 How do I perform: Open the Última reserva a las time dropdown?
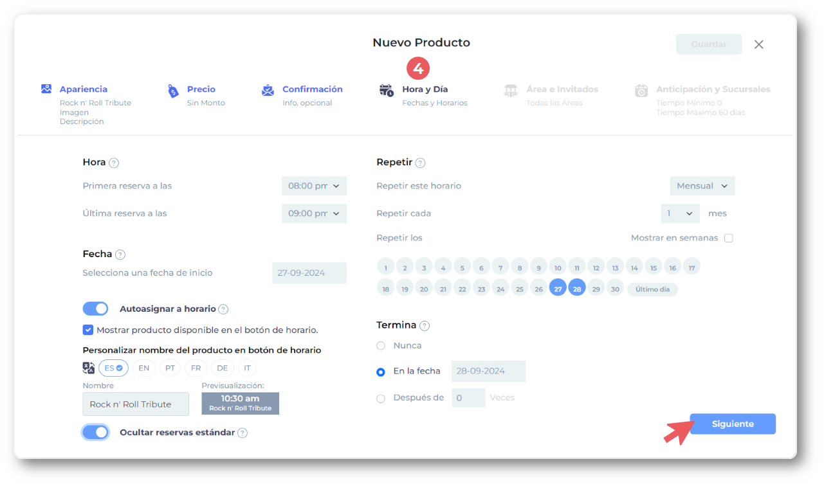click(314, 213)
